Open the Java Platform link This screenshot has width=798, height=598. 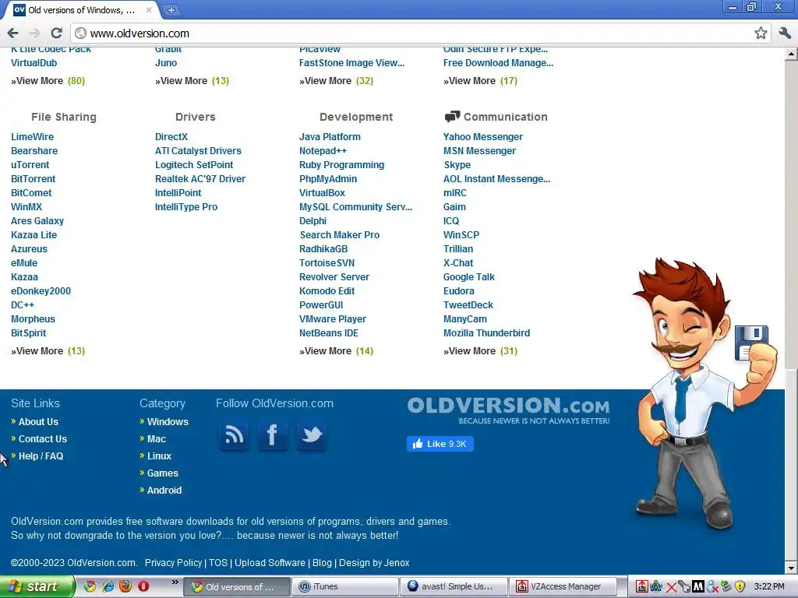[330, 137]
